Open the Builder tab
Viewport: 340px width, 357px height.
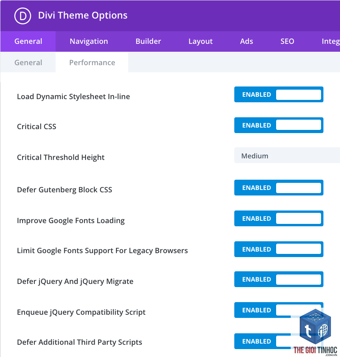(x=148, y=41)
